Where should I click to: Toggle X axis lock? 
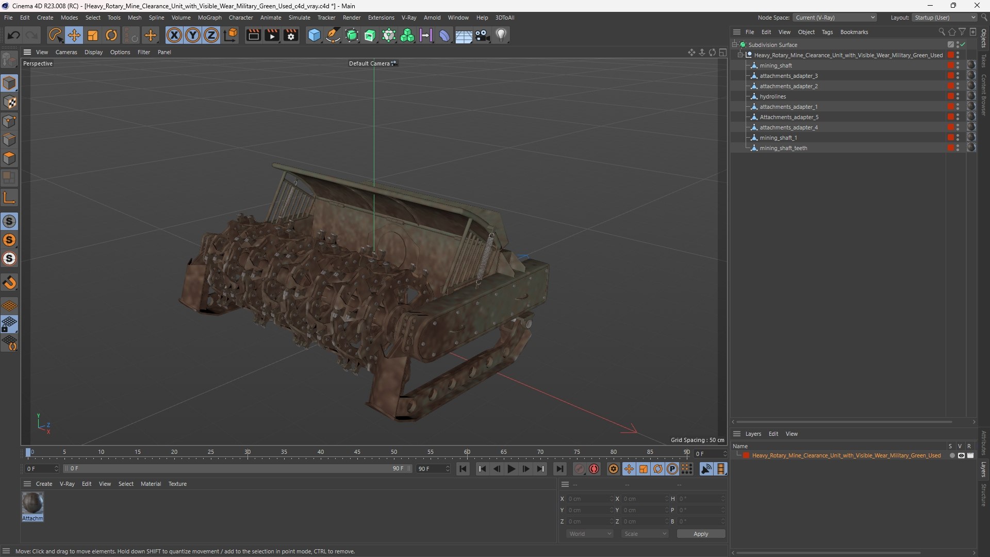tap(174, 35)
